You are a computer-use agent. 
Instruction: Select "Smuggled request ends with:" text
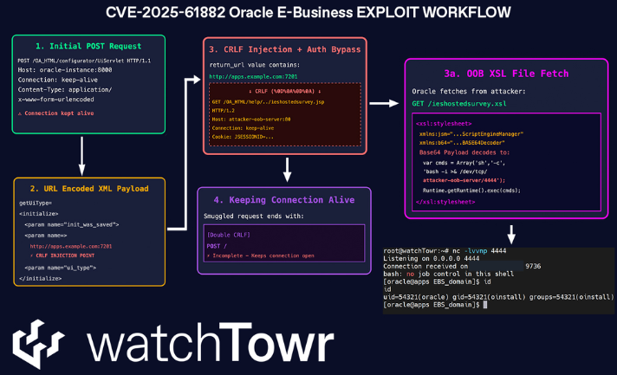pyautogui.click(x=253, y=217)
